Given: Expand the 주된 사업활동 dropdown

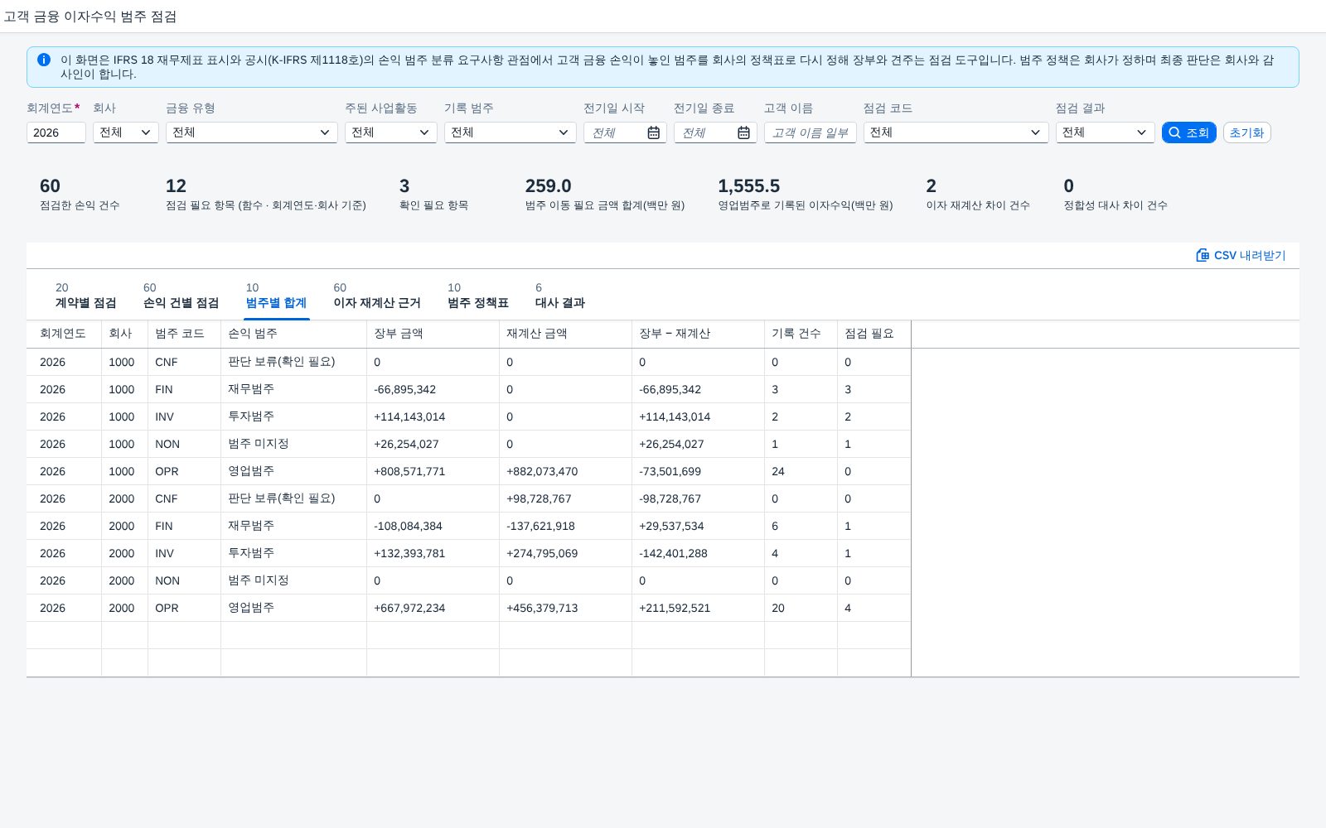Looking at the screenshot, I should pyautogui.click(x=391, y=132).
